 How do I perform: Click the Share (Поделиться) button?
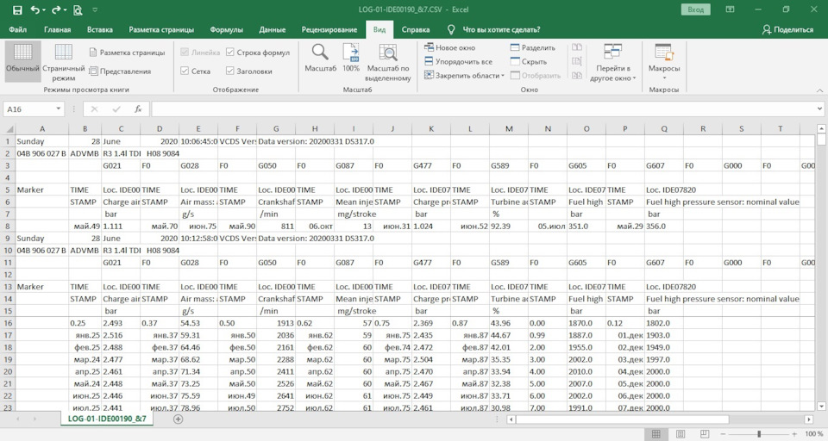point(787,29)
